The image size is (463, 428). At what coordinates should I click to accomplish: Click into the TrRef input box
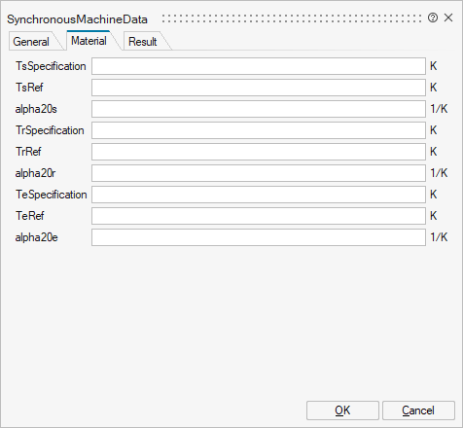[259, 152]
